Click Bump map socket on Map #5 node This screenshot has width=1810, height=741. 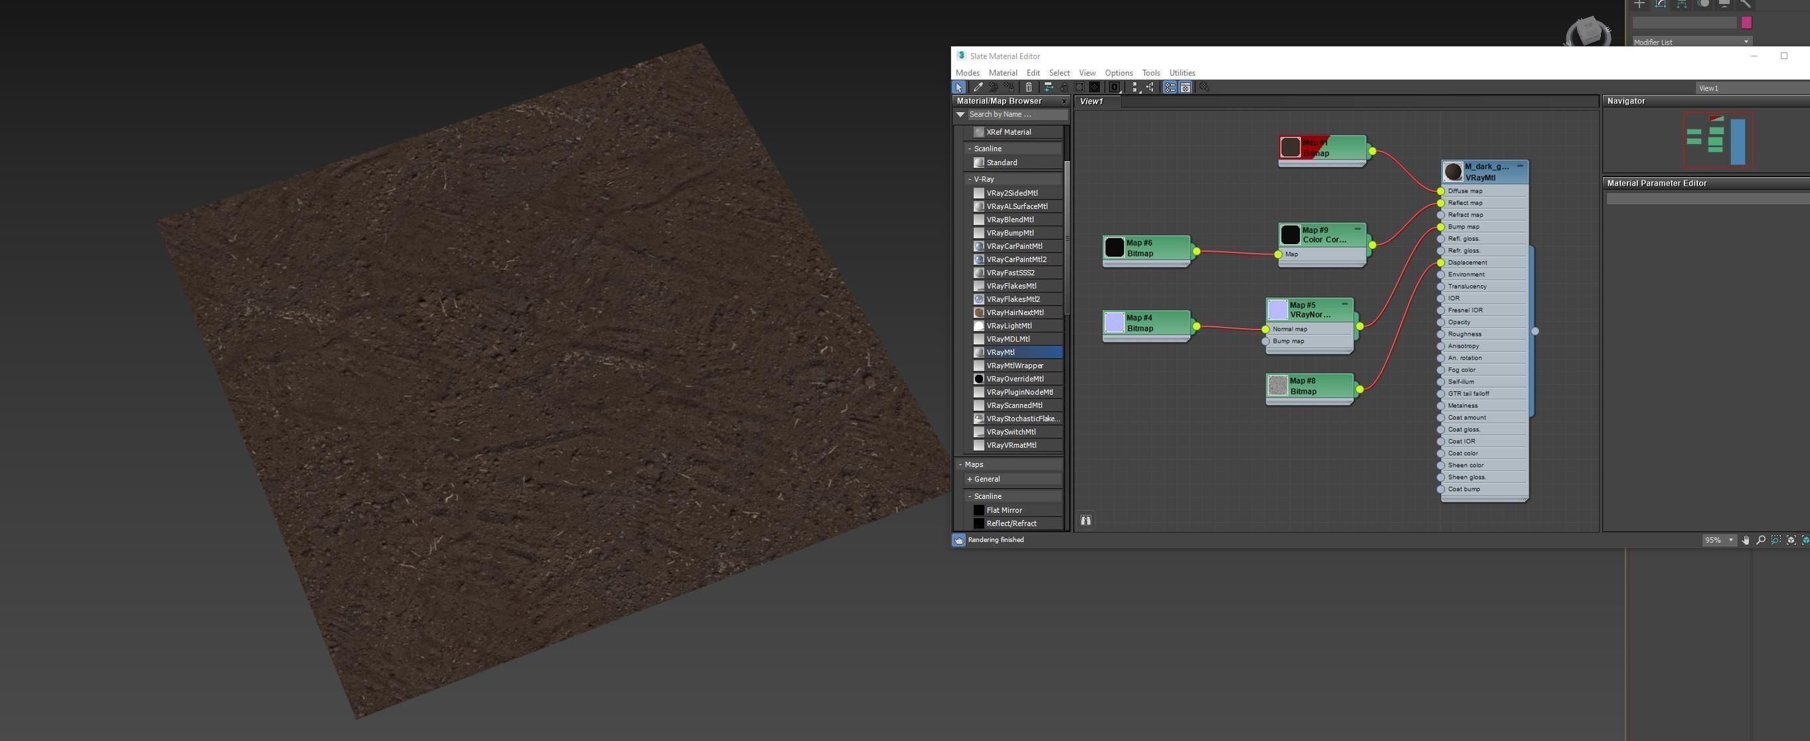[x=1266, y=342]
